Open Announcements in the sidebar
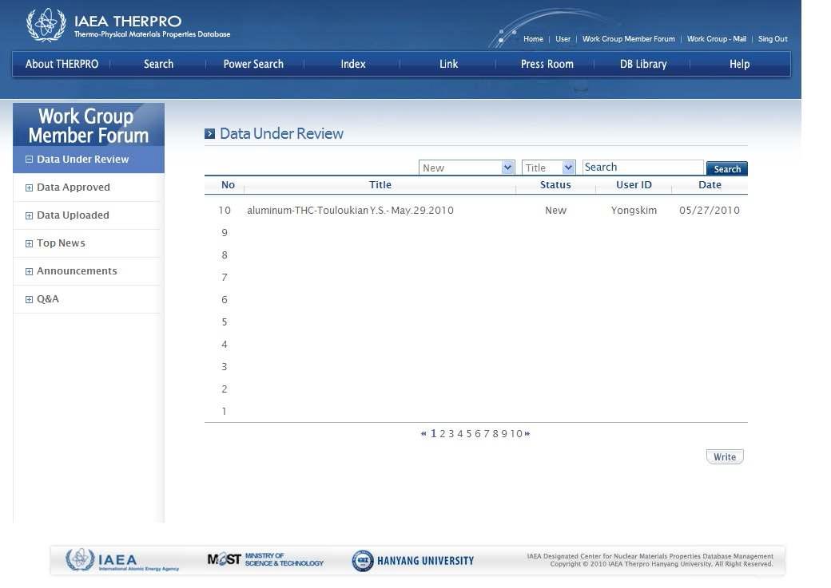Viewport: 831px width, 588px height. [x=77, y=271]
